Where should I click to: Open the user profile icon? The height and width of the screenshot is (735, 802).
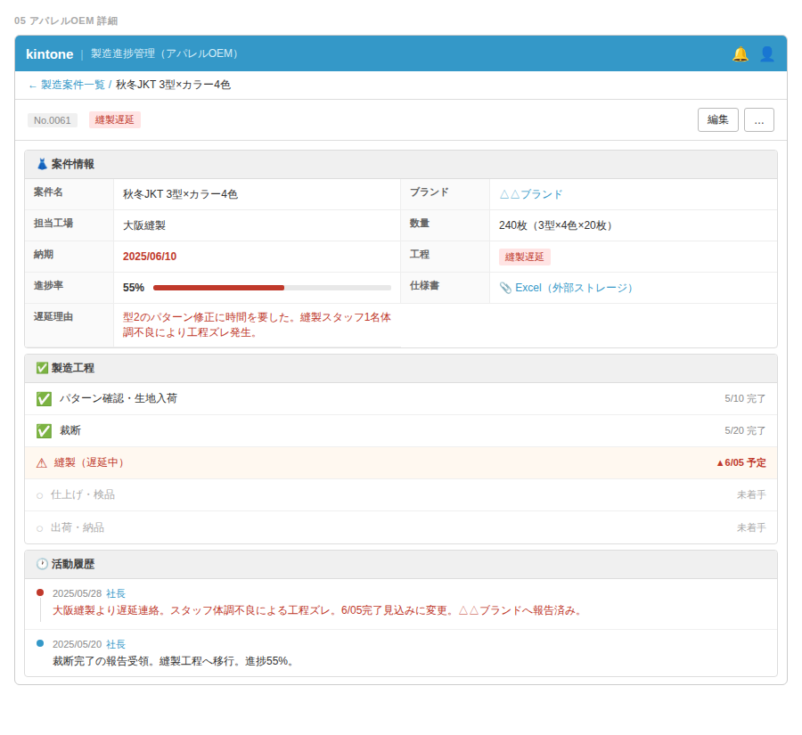point(766,53)
